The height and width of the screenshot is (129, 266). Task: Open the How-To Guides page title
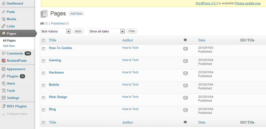click(61, 48)
